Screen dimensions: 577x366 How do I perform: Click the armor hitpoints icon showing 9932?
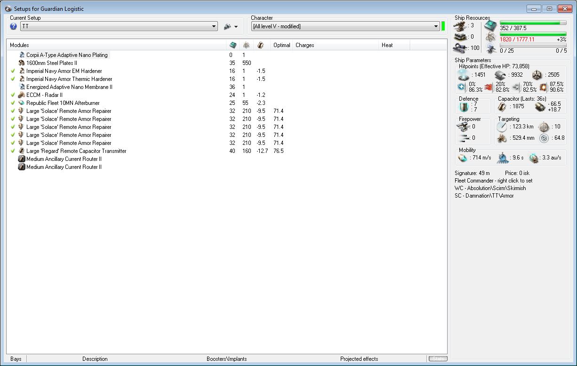coord(501,75)
